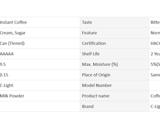This screenshot has width=160, height=120.
Task: Click the Brand attribute label
Action: [x=88, y=106]
